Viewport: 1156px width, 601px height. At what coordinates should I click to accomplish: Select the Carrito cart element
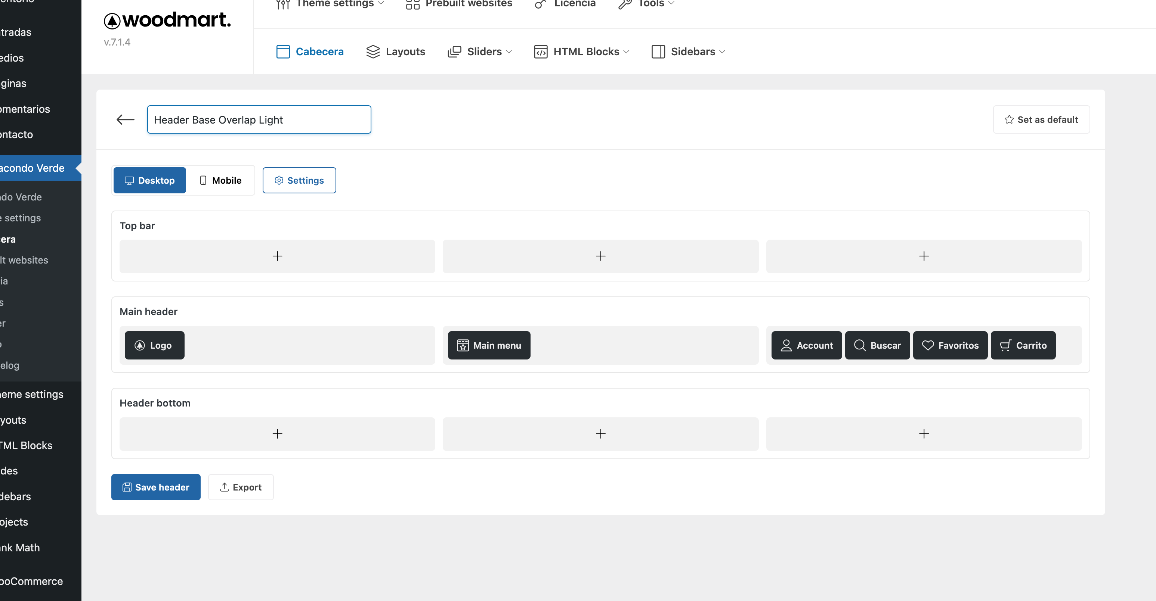point(1023,345)
